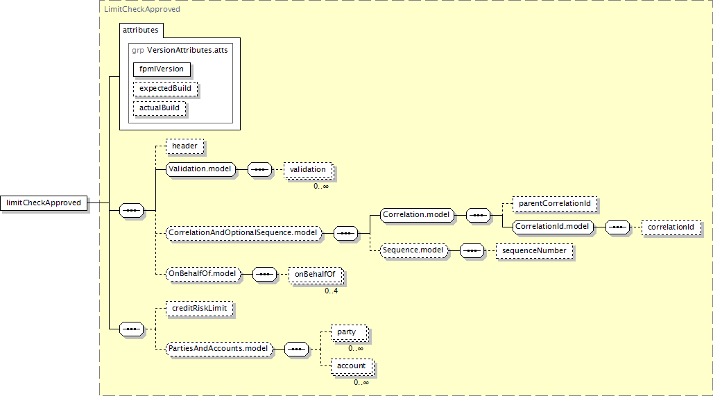The image size is (713, 396).
Task: Select the sequenceNumber element
Action: tap(534, 250)
